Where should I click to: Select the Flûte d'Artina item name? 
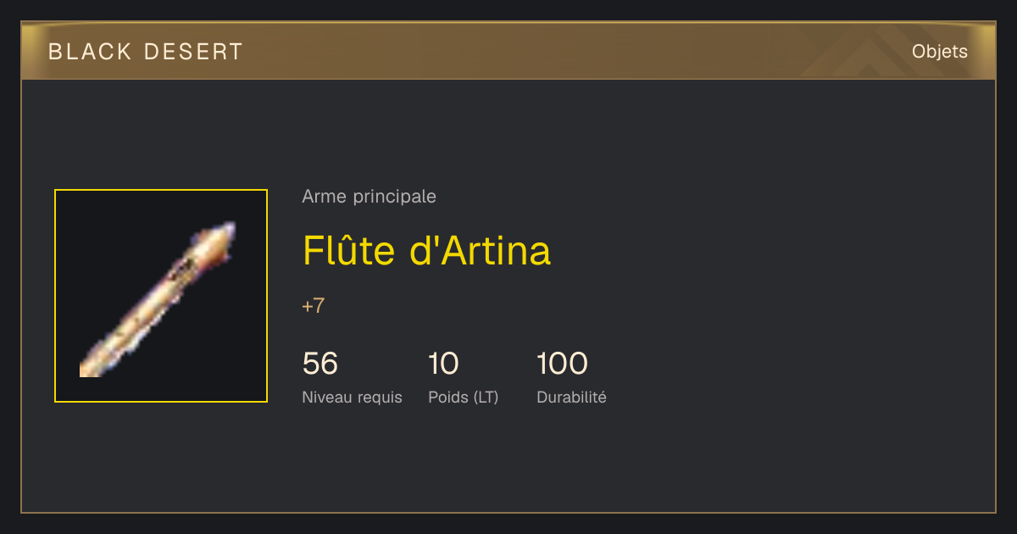(426, 250)
